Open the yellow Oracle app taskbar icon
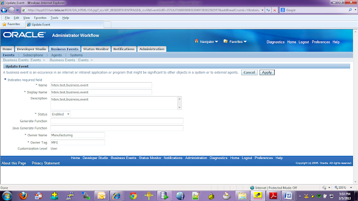358x201 pixels. (258, 196)
